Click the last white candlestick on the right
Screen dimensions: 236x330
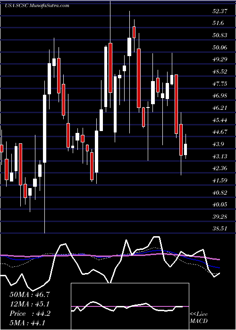(x=185, y=146)
